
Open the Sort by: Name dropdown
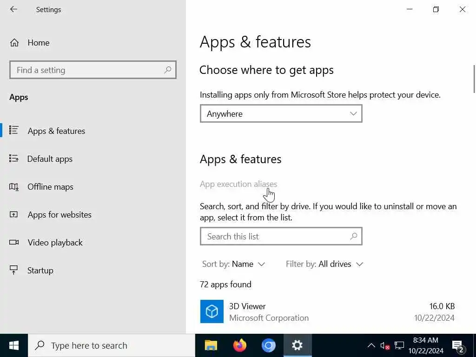tap(233, 264)
